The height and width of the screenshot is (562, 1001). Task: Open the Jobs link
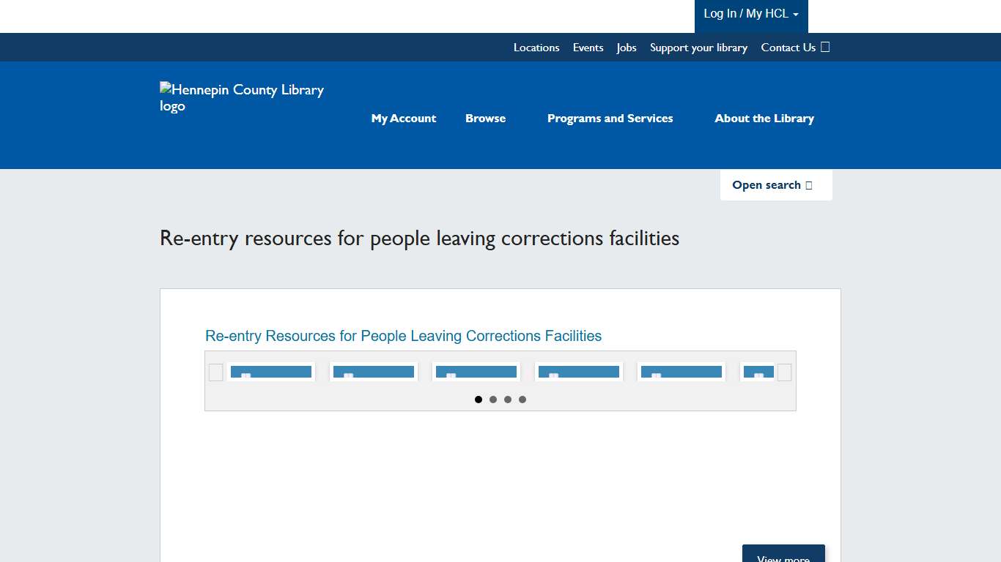coord(626,47)
